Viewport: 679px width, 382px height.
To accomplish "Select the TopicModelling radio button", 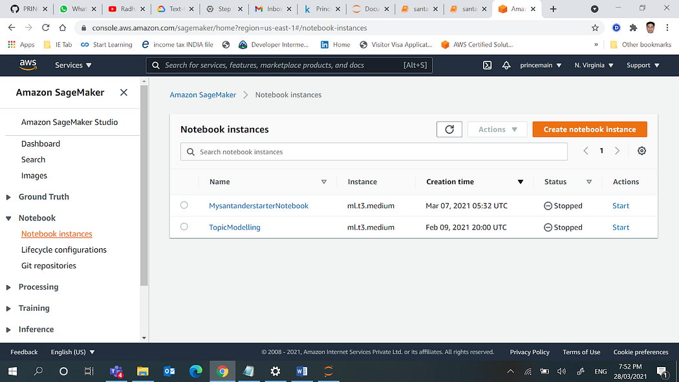I will coord(184,227).
